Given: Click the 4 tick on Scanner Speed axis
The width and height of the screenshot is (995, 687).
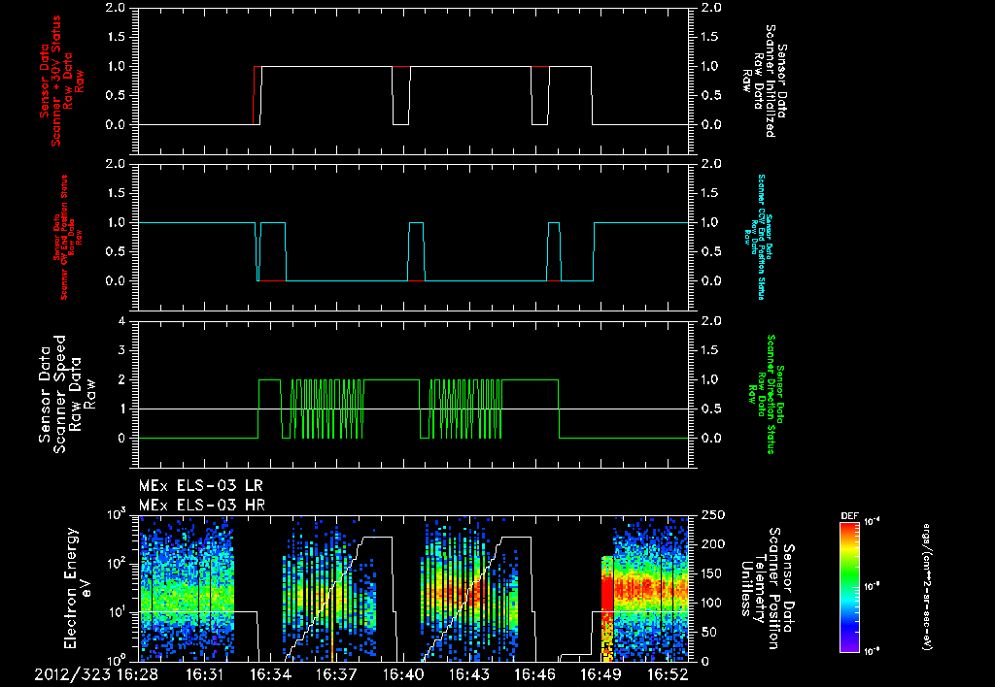Looking at the screenshot, I should (121, 321).
